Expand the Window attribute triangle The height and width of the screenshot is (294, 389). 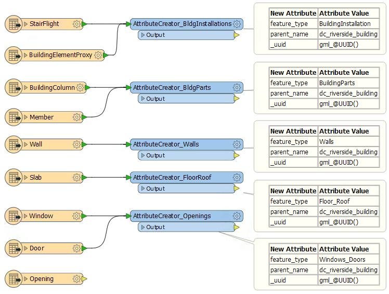point(25,216)
